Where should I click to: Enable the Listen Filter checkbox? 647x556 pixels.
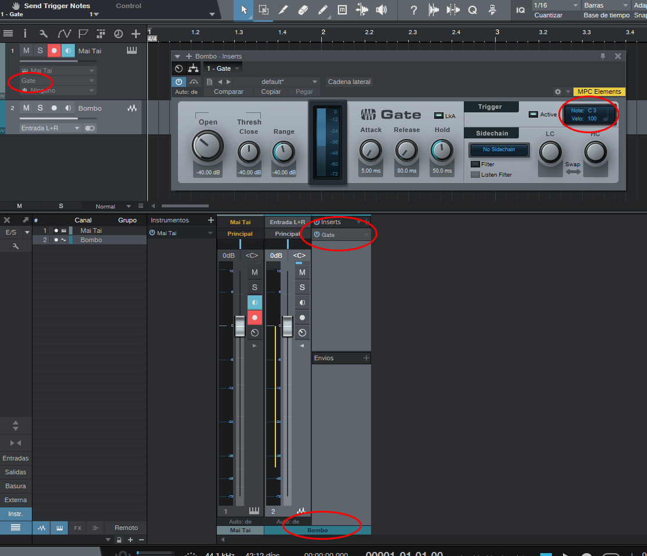click(x=475, y=174)
